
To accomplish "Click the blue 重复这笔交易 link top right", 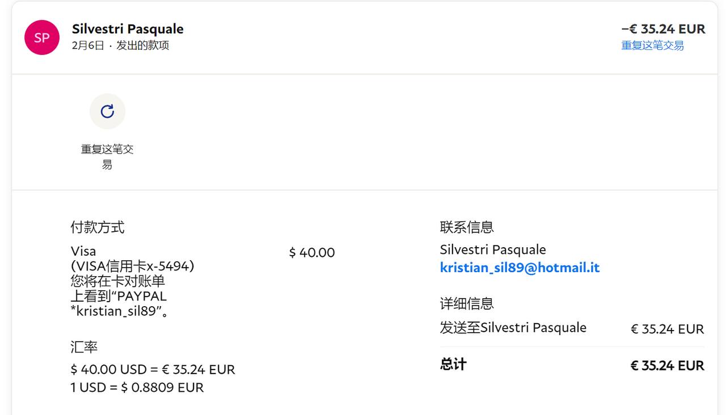I will 652,46.
